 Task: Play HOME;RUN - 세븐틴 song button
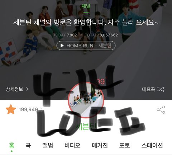tap(86, 46)
